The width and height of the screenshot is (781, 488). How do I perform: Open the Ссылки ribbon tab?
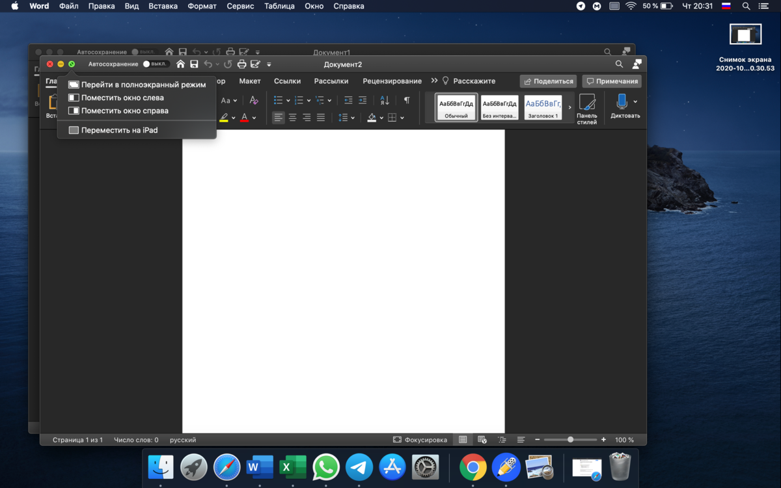[287, 81]
